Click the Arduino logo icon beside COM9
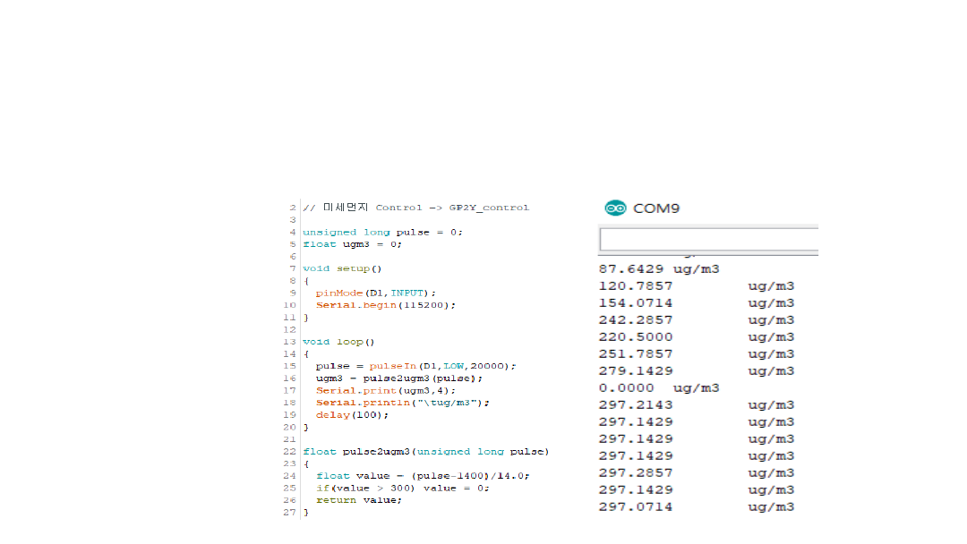The height and width of the screenshot is (544, 967). pos(614,208)
